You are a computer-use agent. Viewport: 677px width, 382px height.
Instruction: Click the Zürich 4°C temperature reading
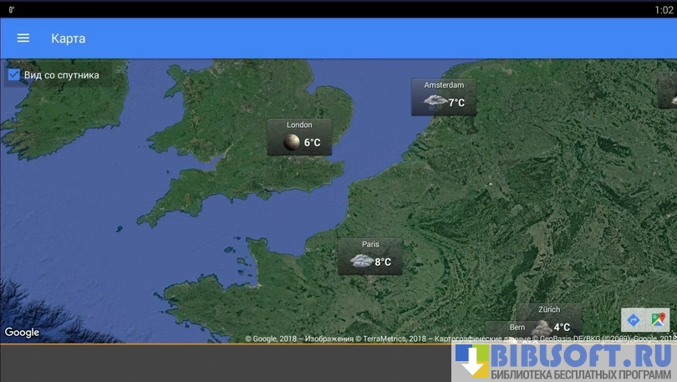(x=562, y=328)
